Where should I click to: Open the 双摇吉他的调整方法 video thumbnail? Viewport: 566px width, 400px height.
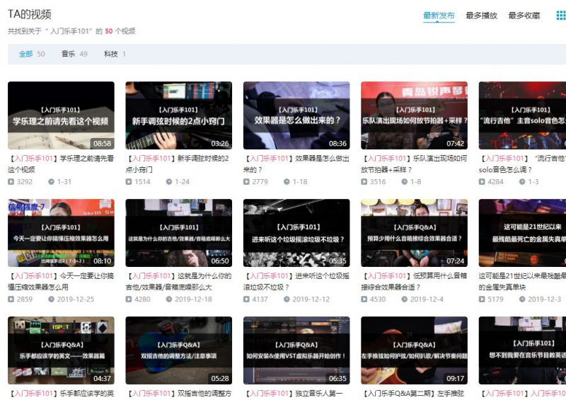pyautogui.click(x=178, y=350)
